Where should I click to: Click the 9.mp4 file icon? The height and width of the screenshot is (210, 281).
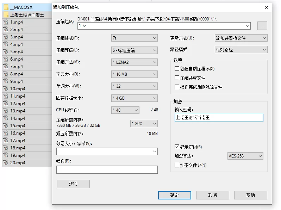(x=6, y=81)
